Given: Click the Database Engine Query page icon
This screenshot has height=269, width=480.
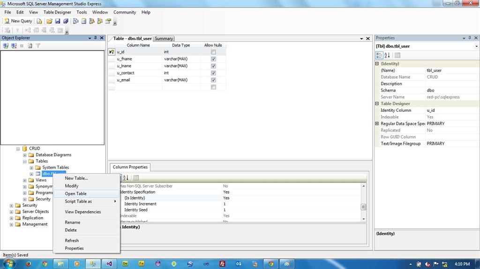Looking at the screenshot, I should click(39, 21).
